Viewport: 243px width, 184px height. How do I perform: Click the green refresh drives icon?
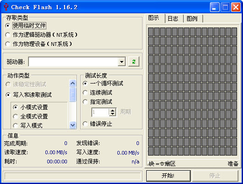[x=134, y=61]
